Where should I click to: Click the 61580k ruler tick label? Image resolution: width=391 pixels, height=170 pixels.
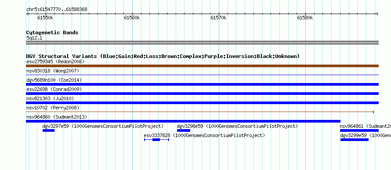click(305, 18)
